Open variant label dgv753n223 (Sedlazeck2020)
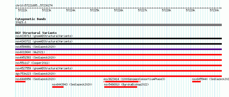This screenshot has height=97, width=229. click(36, 74)
